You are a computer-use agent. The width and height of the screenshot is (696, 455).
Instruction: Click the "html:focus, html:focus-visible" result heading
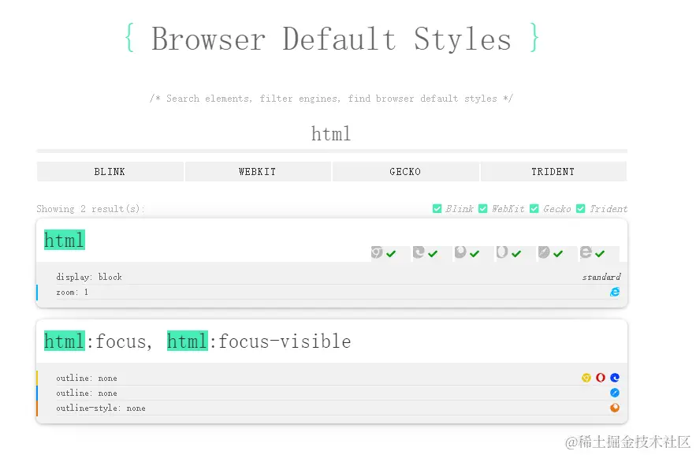[x=198, y=341]
